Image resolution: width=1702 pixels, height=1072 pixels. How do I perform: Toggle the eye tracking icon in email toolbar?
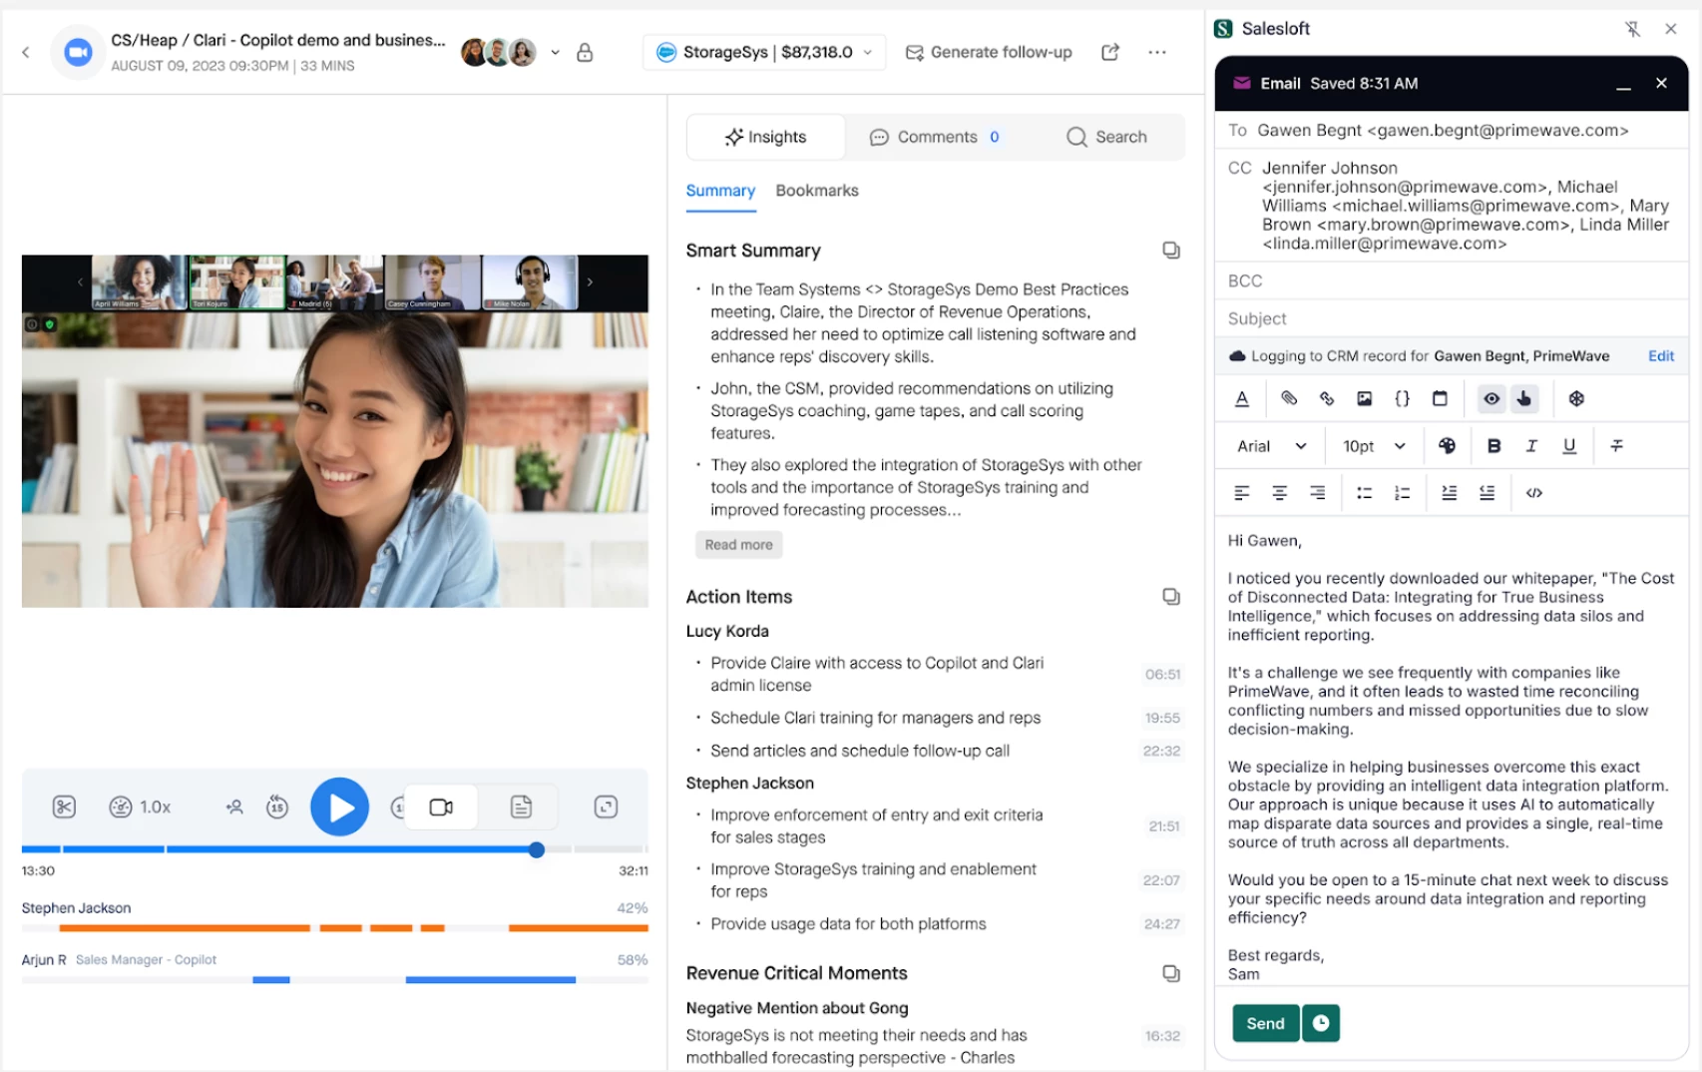(x=1490, y=398)
